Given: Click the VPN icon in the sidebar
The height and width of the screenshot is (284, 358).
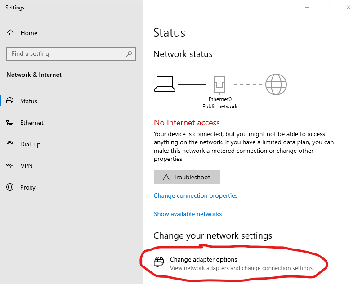Looking at the screenshot, I should tap(10, 166).
